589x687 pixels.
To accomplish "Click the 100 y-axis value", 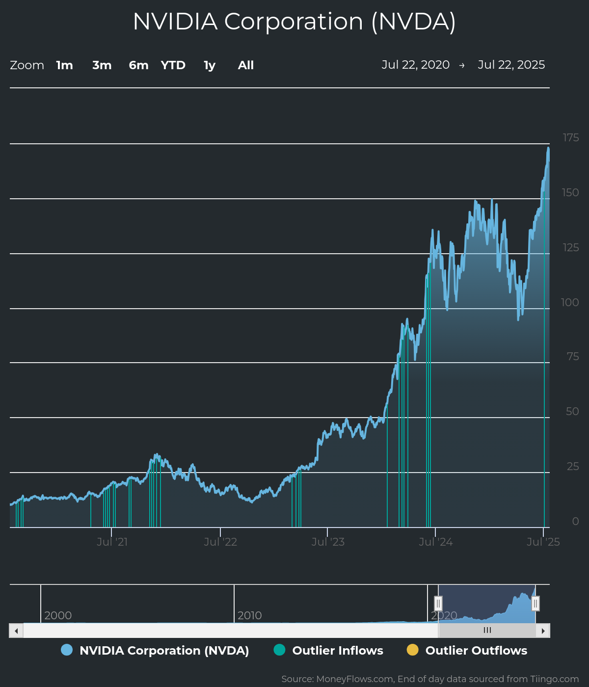I will click(570, 303).
